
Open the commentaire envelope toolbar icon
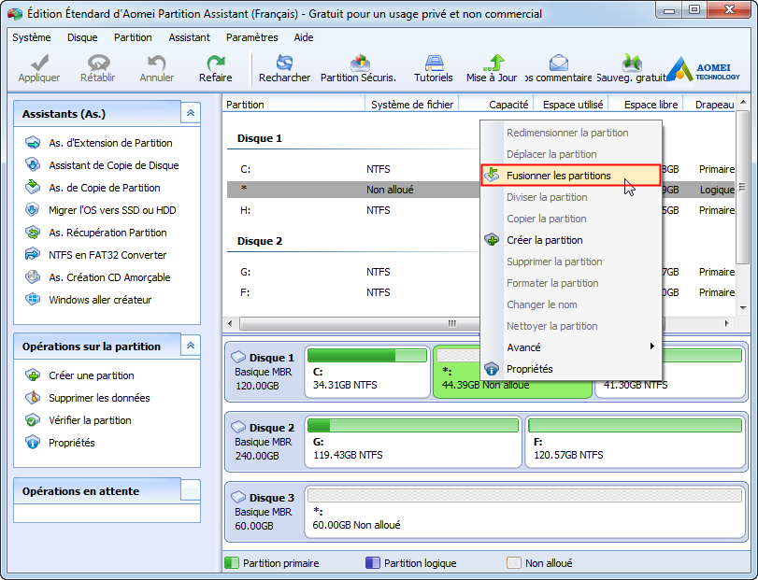pyautogui.click(x=558, y=63)
